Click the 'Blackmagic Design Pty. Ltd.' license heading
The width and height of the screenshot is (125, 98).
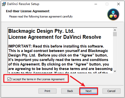tap(41, 31)
